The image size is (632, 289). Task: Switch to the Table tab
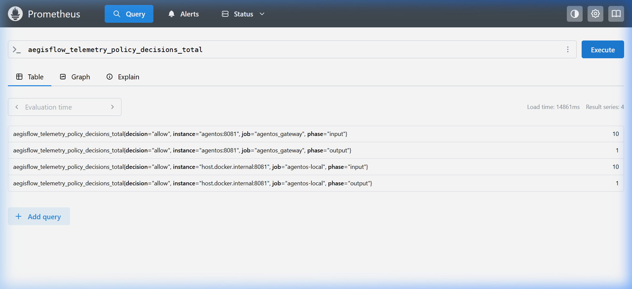[30, 77]
